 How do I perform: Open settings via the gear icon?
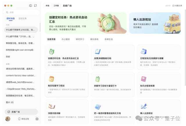[37, 119]
